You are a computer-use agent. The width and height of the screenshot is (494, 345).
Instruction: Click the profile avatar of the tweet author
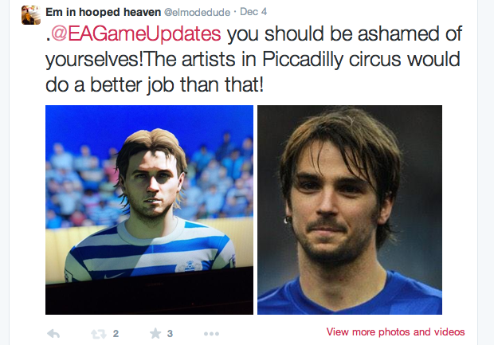(x=31, y=13)
